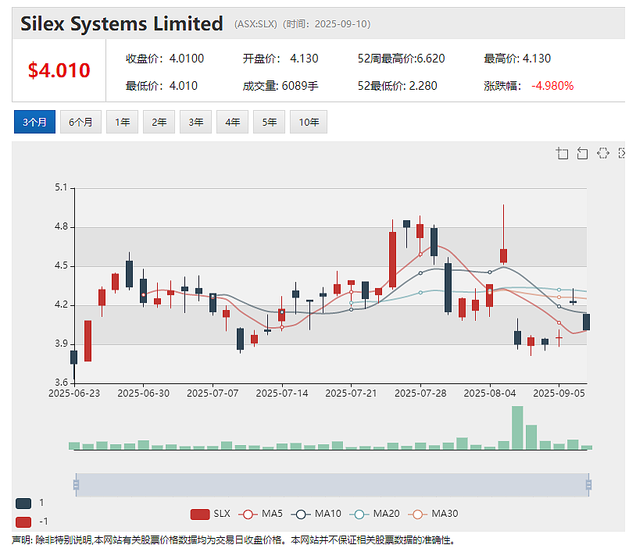This screenshot has height=559, width=636.
Task: Click the 声明 disclaimer text at bottom
Action: coord(234,540)
